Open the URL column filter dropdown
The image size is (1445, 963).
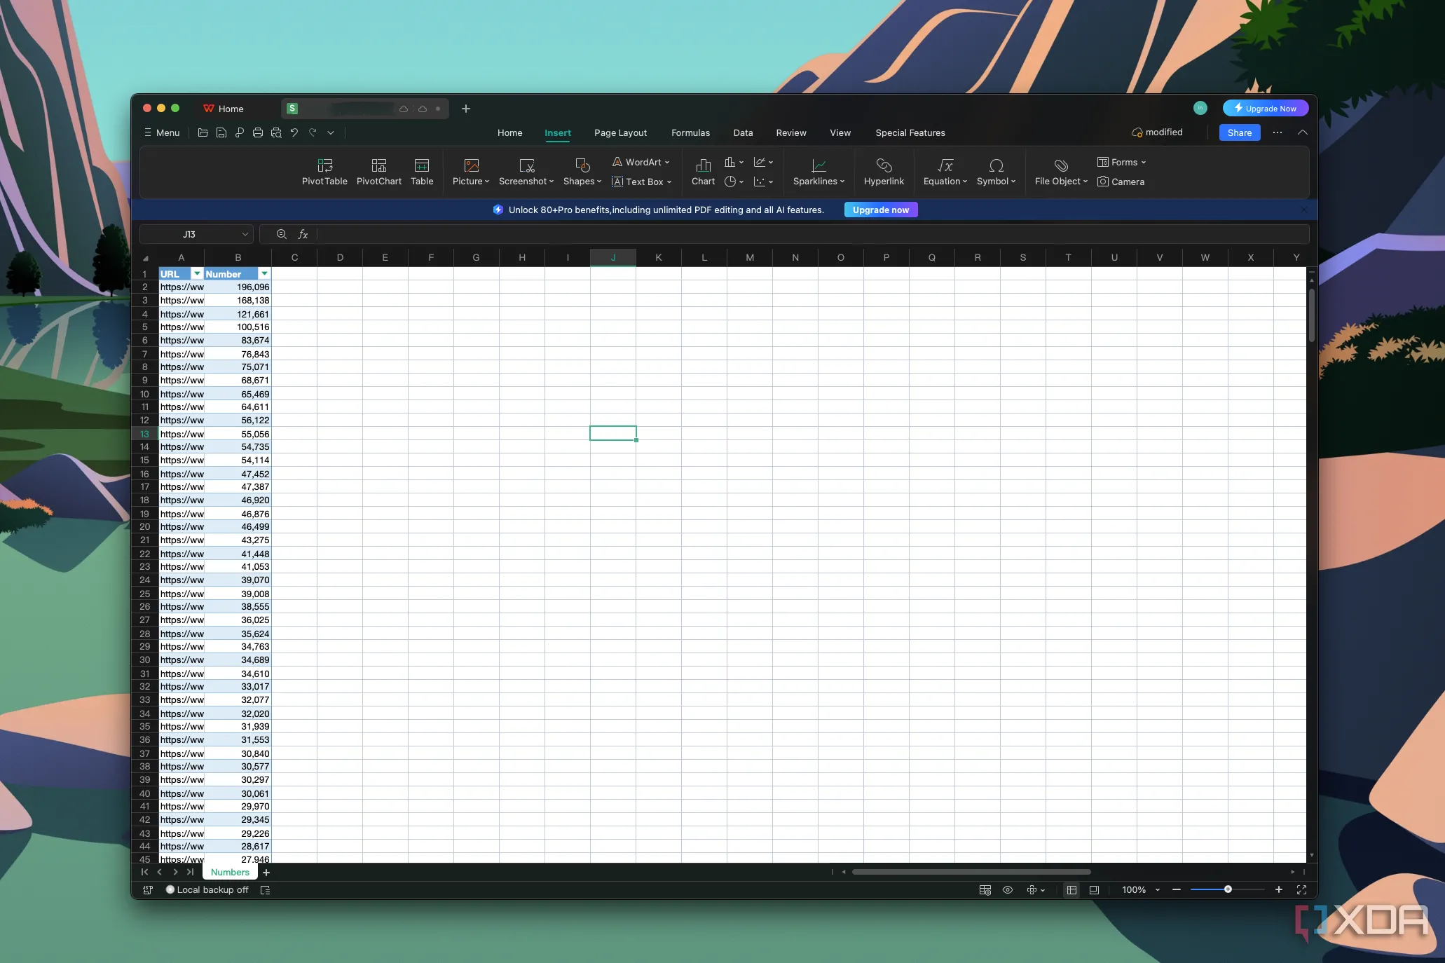(x=197, y=274)
